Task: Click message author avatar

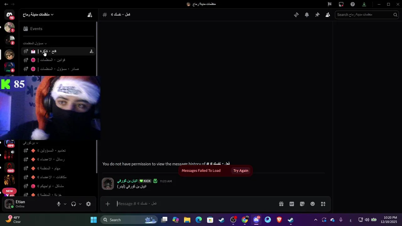Action: [108, 184]
